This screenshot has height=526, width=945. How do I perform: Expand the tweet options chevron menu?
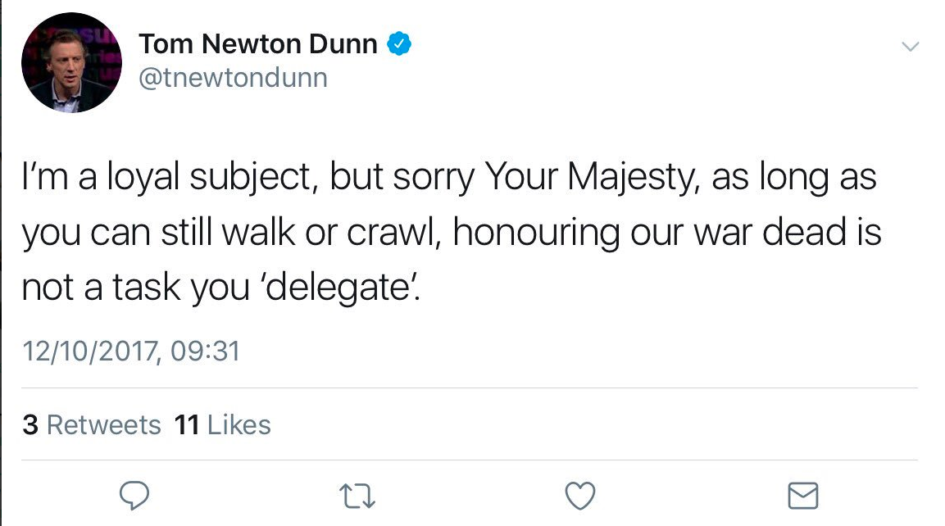(910, 47)
